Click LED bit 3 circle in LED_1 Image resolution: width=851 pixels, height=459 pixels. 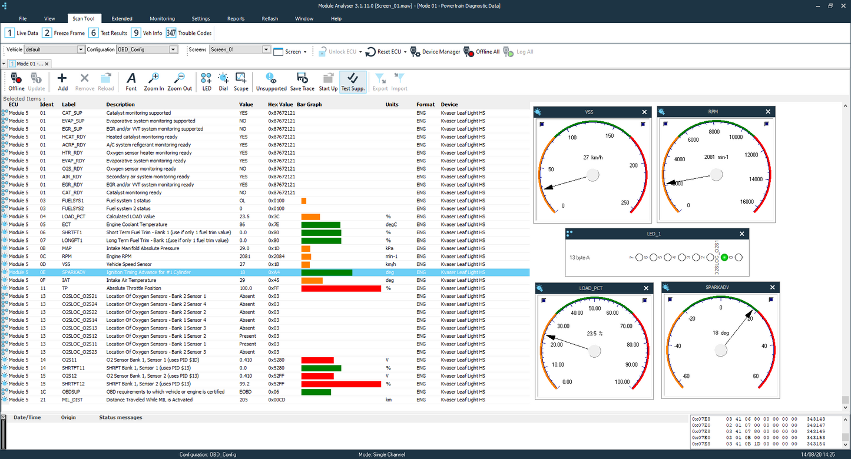(696, 257)
